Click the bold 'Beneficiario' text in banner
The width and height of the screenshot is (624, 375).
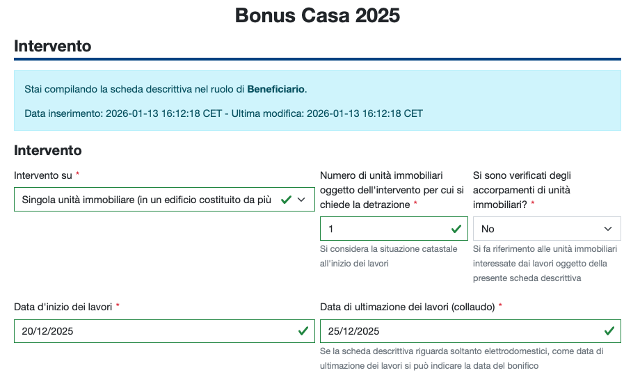275,89
